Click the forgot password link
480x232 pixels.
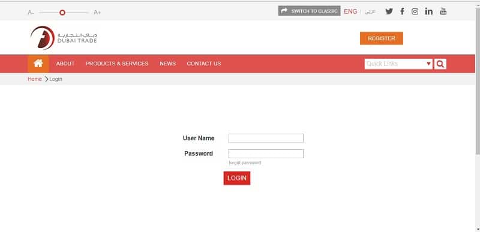coord(245,163)
